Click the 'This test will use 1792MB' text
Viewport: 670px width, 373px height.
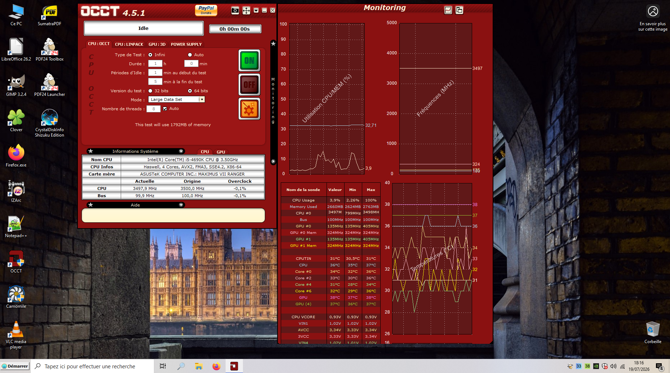coord(173,125)
